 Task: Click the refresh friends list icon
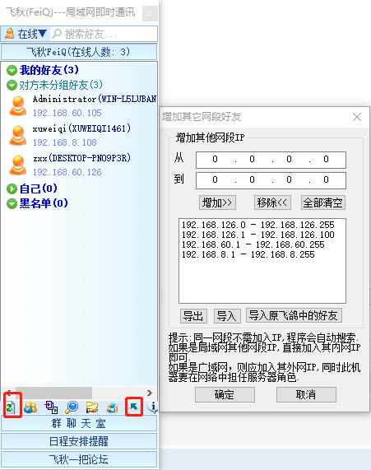[x=11, y=407]
